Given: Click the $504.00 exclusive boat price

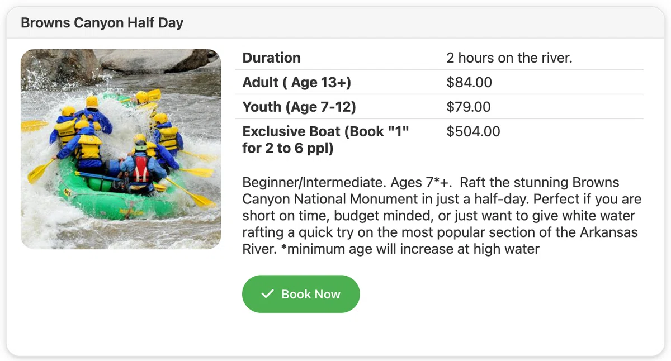Looking at the screenshot, I should (x=473, y=131).
